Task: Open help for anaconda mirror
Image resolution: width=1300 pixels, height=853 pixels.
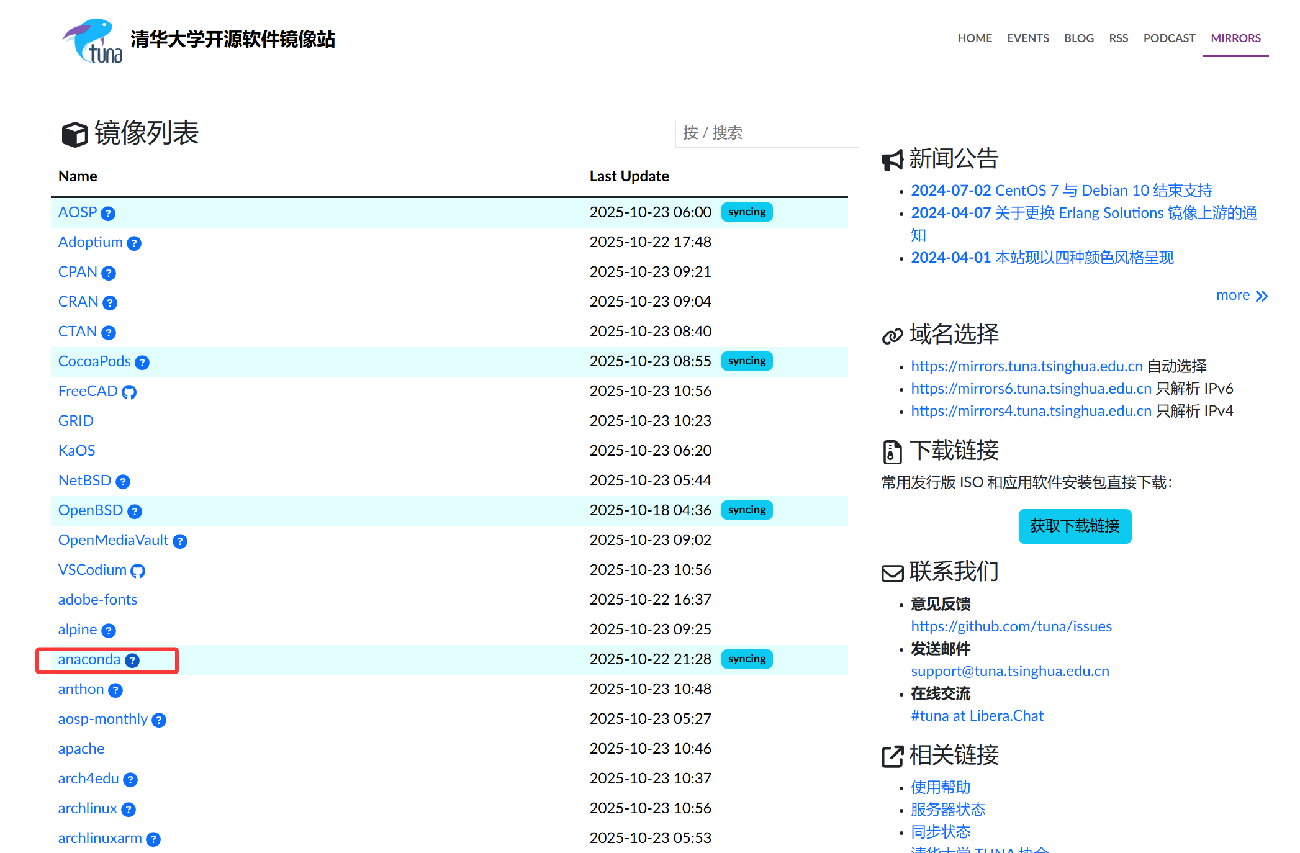Action: 132,661
